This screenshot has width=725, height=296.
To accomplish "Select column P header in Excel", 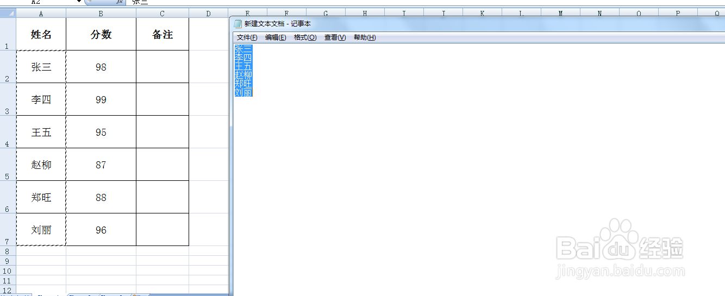I will [x=678, y=13].
